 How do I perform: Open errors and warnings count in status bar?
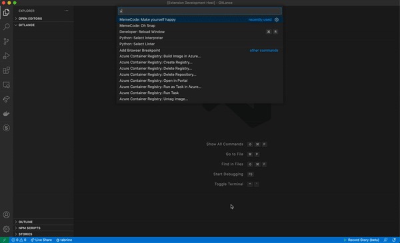(19, 240)
